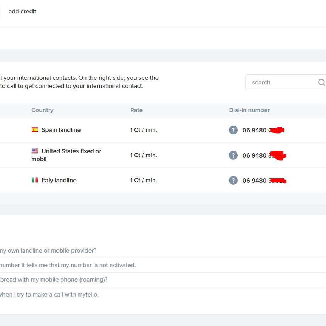This screenshot has width=326, height=326.
Task: Click the Dial-in number column header
Action: (249, 110)
